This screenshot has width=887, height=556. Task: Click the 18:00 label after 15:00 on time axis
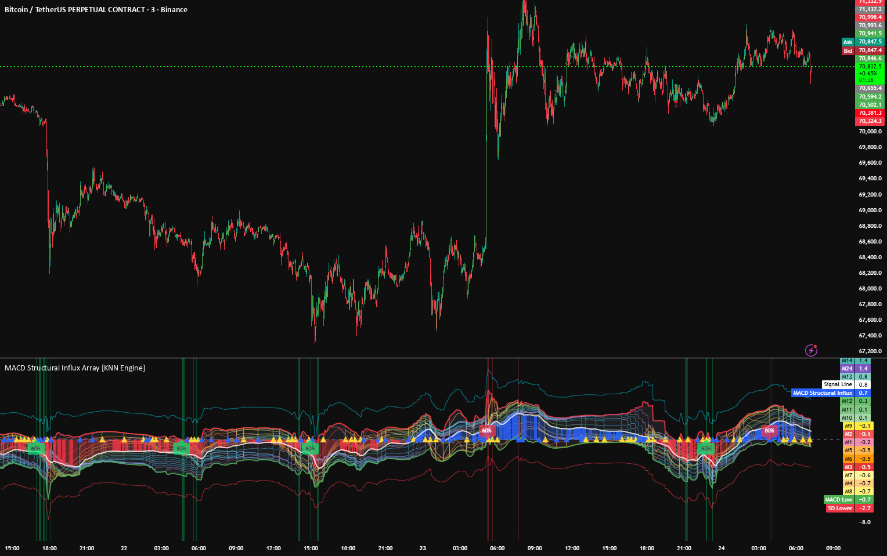(49, 548)
